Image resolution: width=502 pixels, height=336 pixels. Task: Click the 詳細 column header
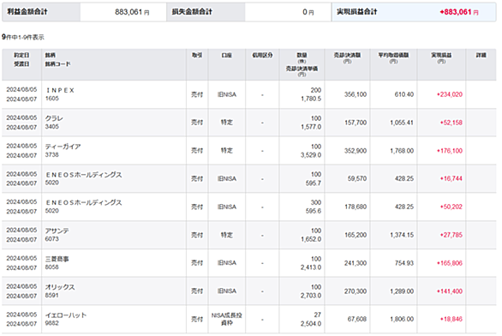pyautogui.click(x=481, y=56)
